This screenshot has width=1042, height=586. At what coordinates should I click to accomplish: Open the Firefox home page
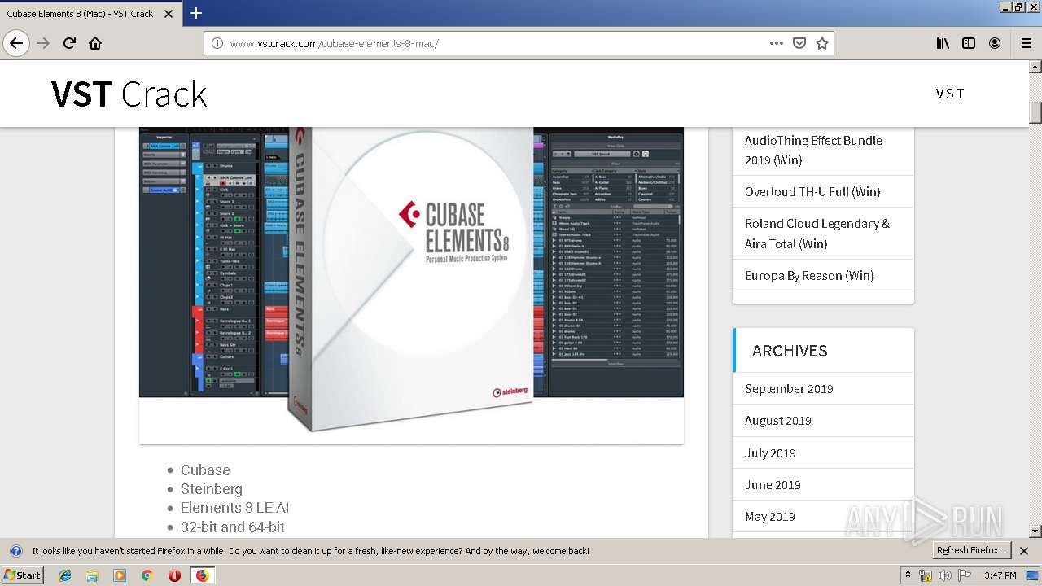coord(95,43)
